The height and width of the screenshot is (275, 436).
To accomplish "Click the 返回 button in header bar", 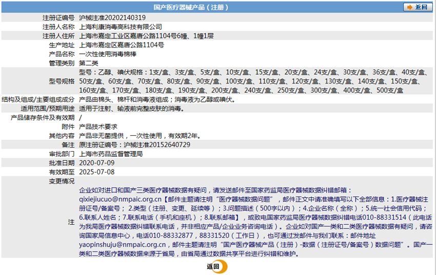I will pyautogui.click(x=418, y=7).
